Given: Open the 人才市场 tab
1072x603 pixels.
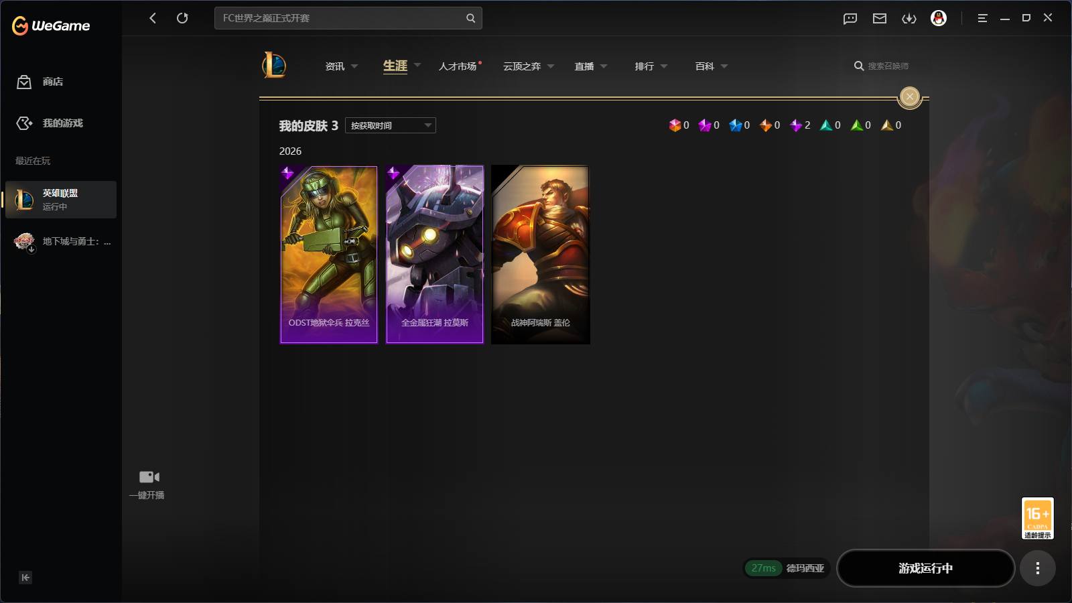Looking at the screenshot, I should point(458,66).
